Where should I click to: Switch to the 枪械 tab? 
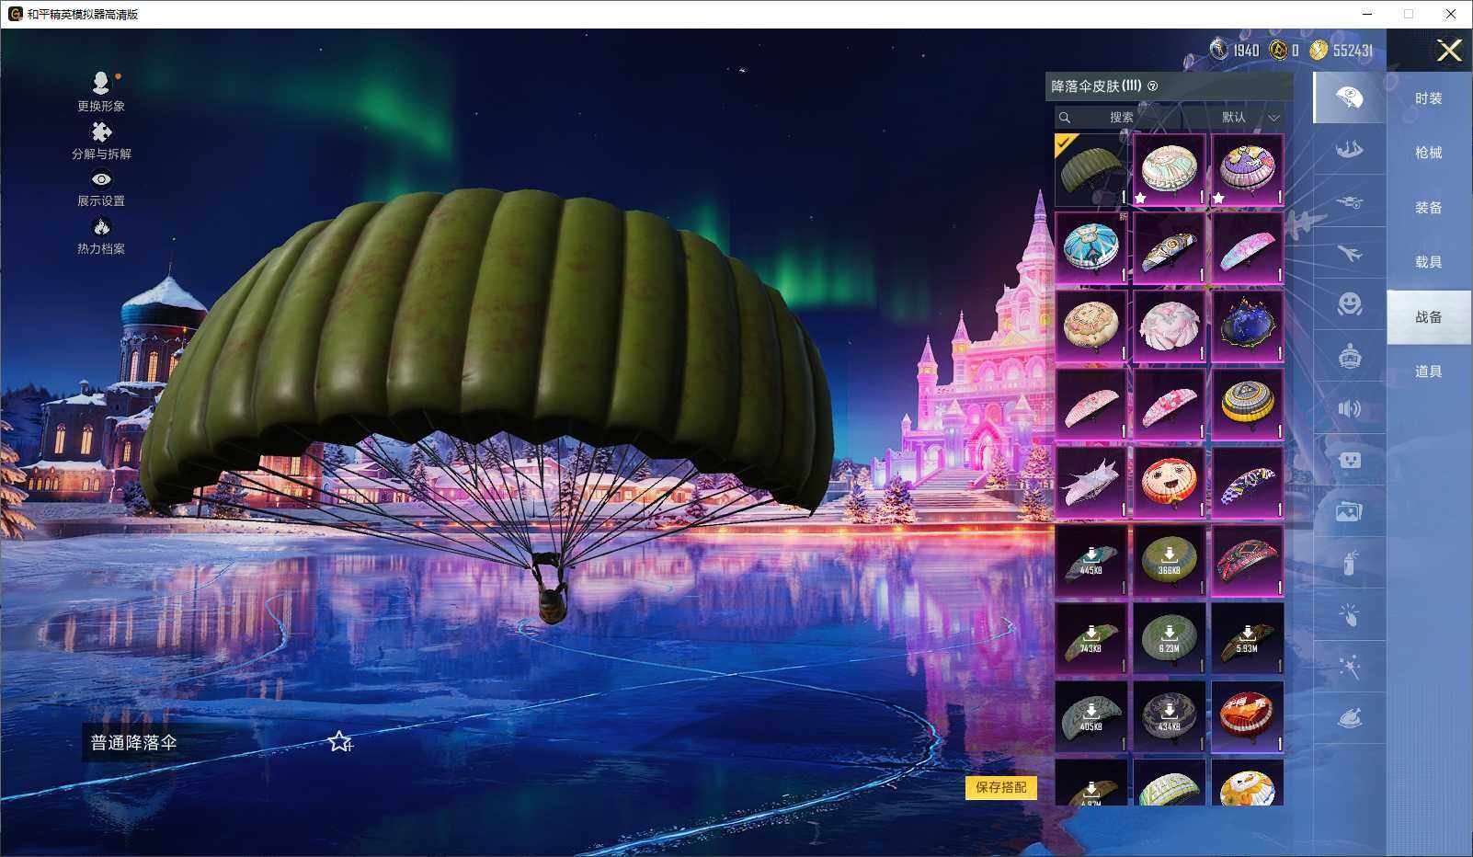pyautogui.click(x=1429, y=153)
